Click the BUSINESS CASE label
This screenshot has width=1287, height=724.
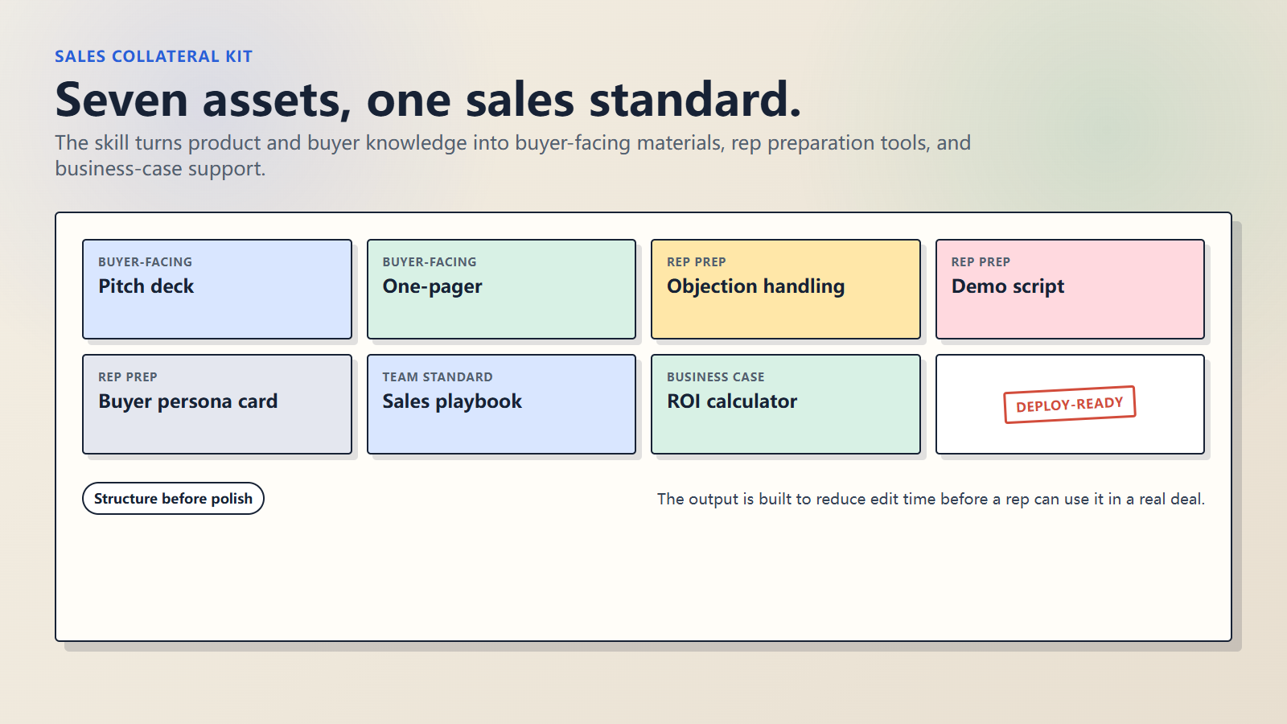(x=716, y=376)
